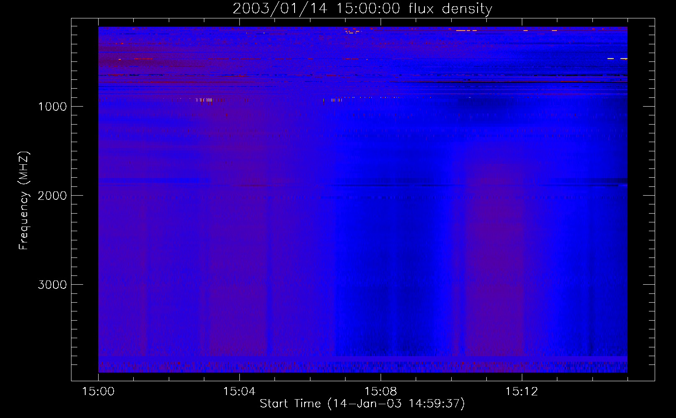
Task: Click the 15:08 time tick label
Action: click(x=381, y=392)
